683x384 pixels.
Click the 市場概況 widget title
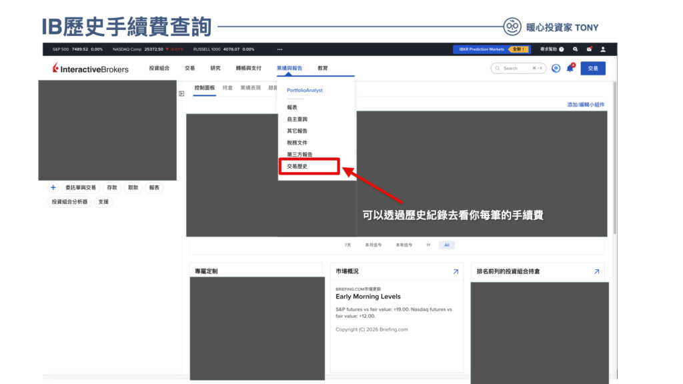click(347, 271)
